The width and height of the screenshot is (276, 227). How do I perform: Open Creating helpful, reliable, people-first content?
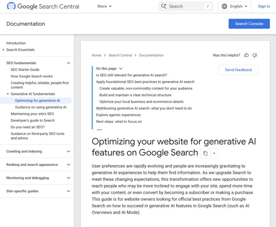(x=40, y=85)
